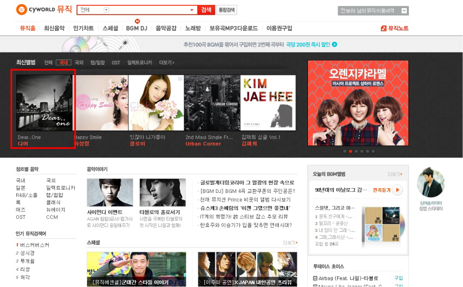Open 사이먼디 이벤트 article thumbnail
The height and width of the screenshot is (287, 463).
[110, 192]
